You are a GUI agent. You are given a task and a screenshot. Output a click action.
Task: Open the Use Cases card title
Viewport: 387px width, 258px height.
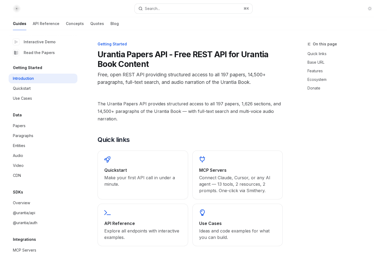210,223
